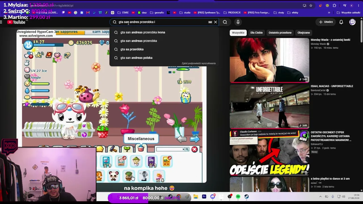Image resolution: width=363 pixels, height=204 pixels.
Task: Select the panda item in inventory
Action: (114, 176)
